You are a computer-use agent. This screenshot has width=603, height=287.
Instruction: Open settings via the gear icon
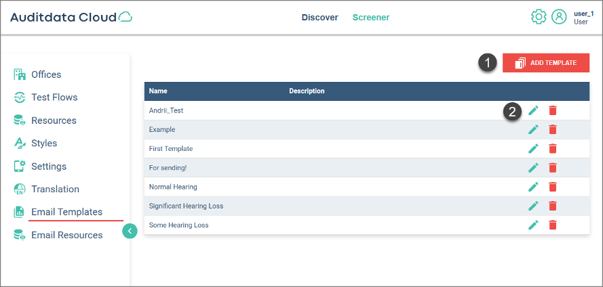(539, 17)
